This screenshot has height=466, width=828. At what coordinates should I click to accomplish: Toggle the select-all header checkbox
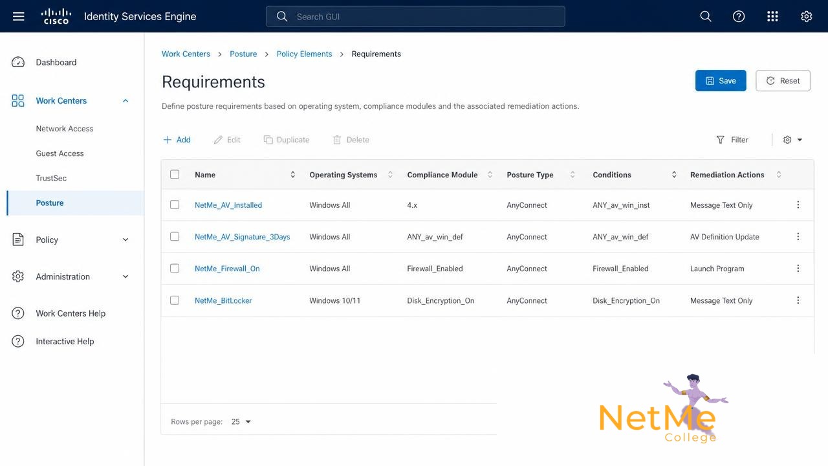pyautogui.click(x=175, y=174)
